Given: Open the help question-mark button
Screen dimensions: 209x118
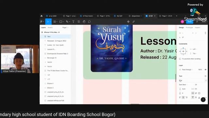Looking at the screenshot, I should tap(203, 100).
